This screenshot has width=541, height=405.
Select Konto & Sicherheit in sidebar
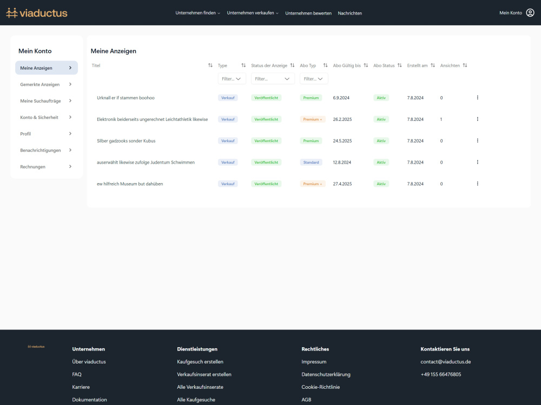tap(47, 117)
